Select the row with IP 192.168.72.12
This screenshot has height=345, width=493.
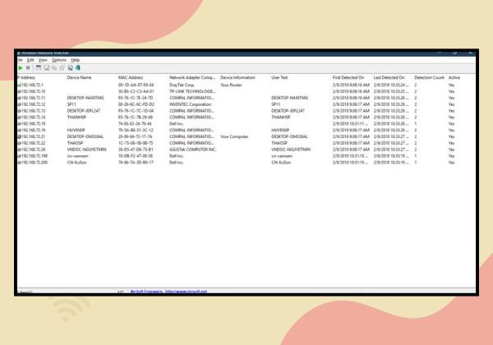tap(246, 104)
